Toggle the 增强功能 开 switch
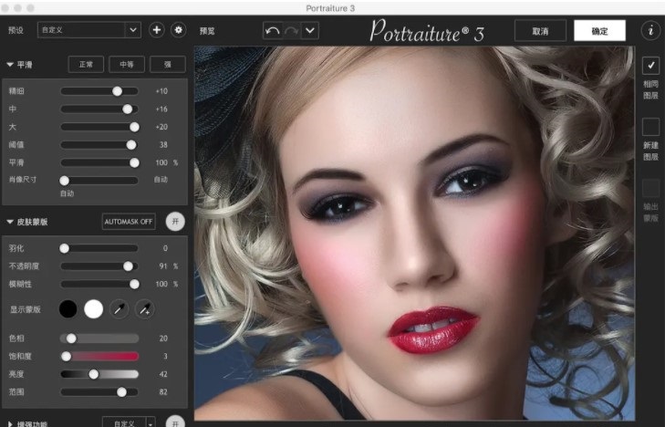 [x=175, y=422]
